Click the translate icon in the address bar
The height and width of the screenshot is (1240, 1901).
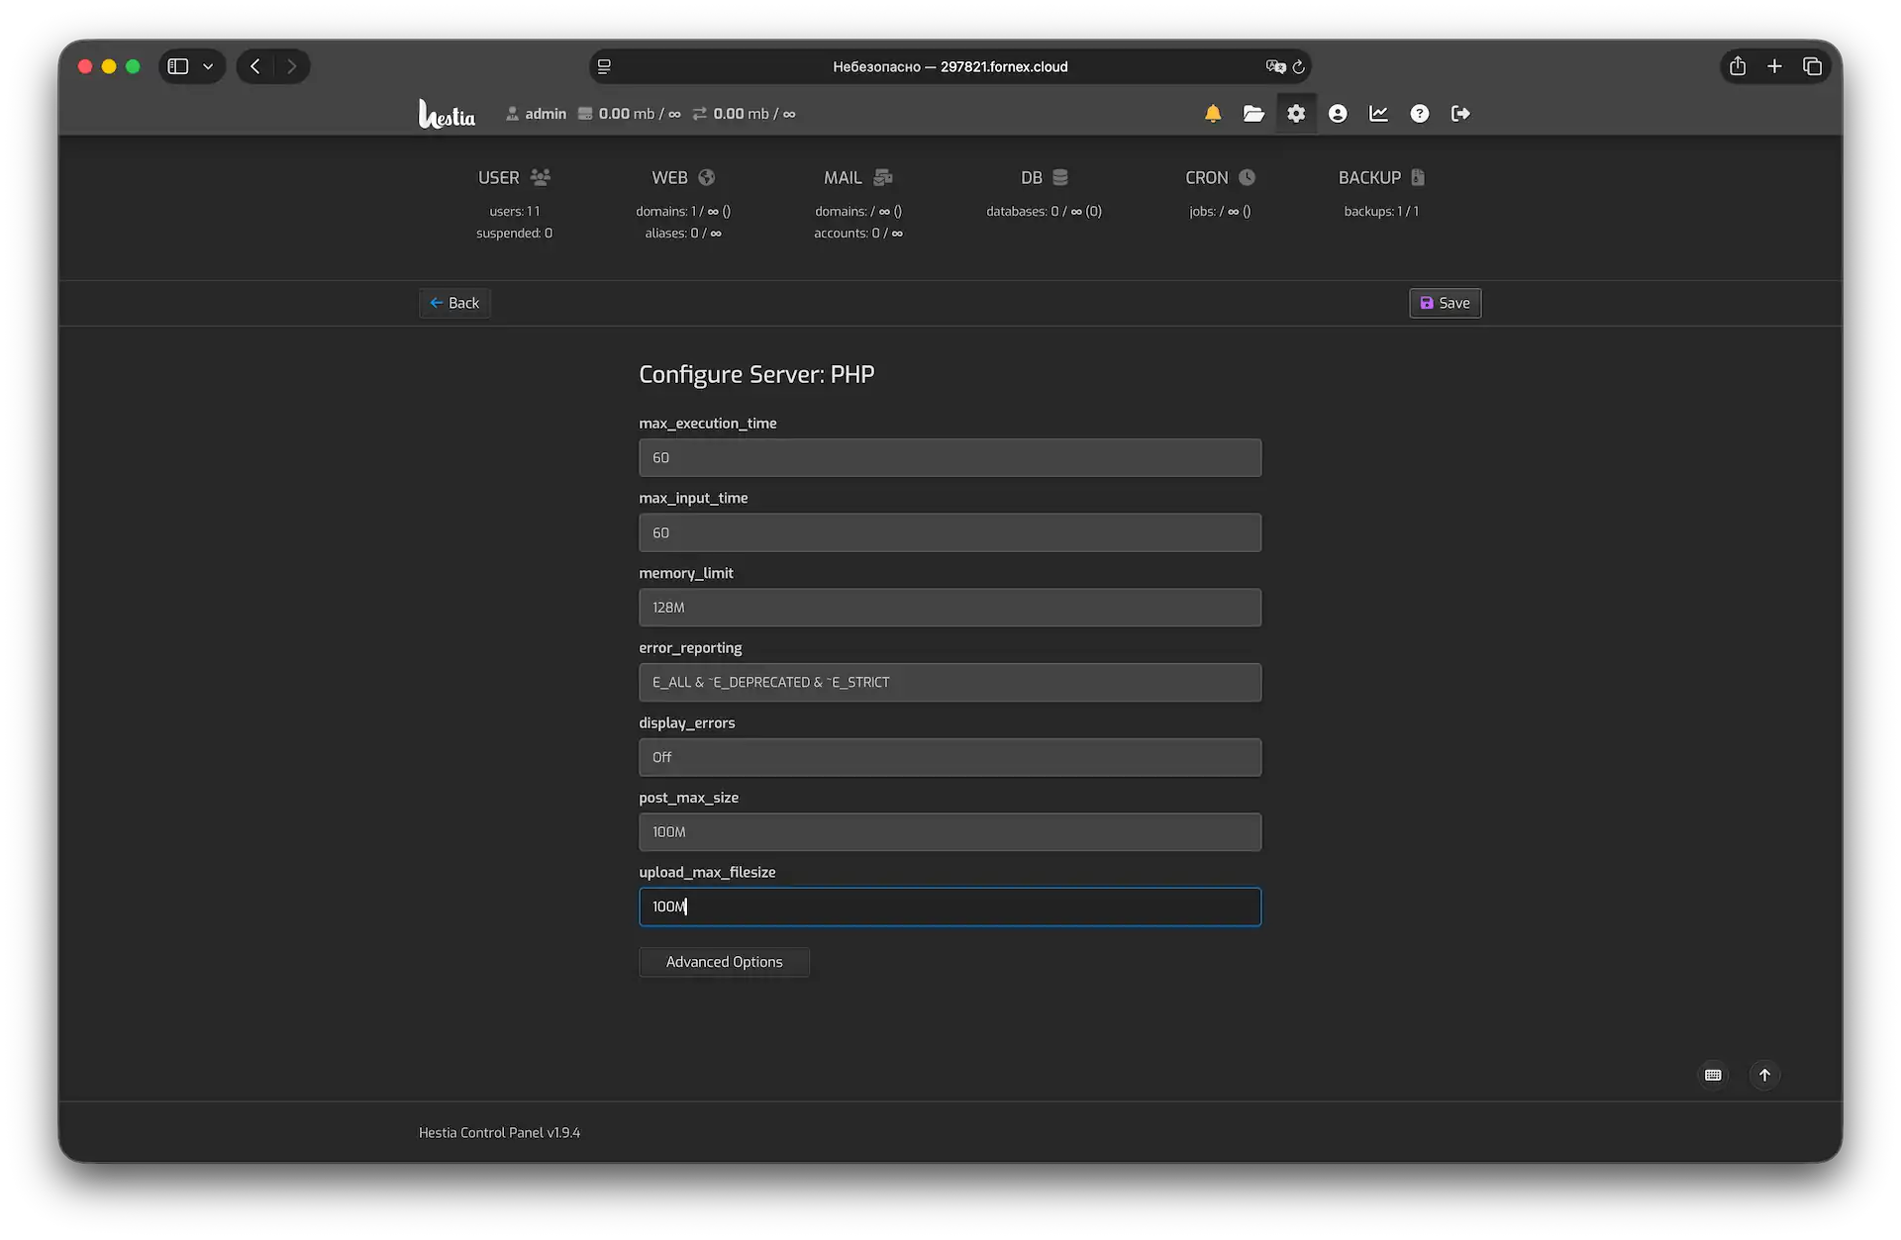pos(1275,67)
